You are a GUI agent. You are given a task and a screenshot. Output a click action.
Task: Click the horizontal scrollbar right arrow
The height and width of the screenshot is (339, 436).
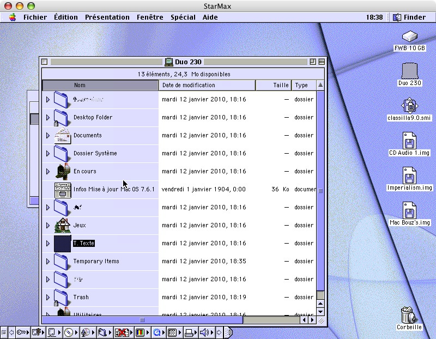click(312, 320)
